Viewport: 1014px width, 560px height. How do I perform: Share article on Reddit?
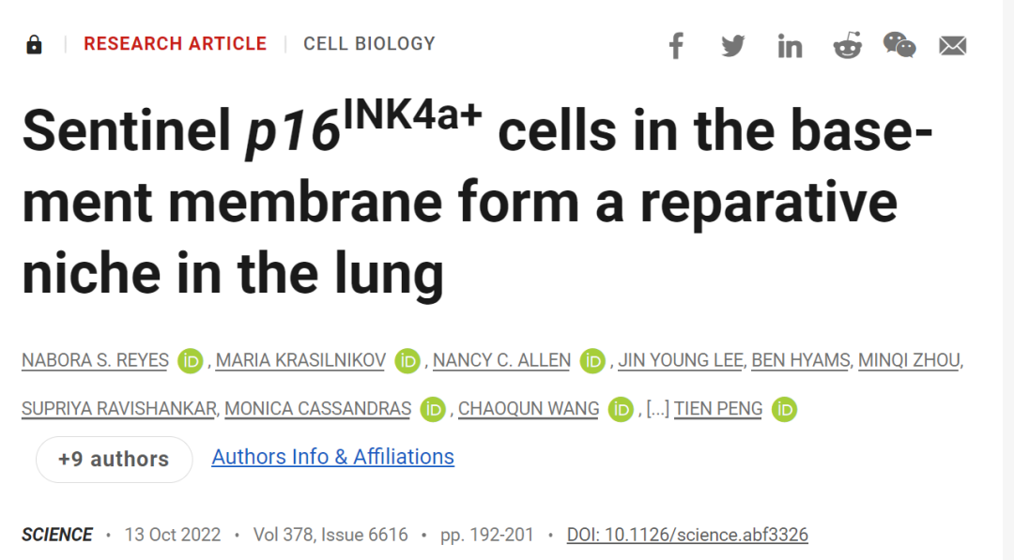click(x=847, y=45)
